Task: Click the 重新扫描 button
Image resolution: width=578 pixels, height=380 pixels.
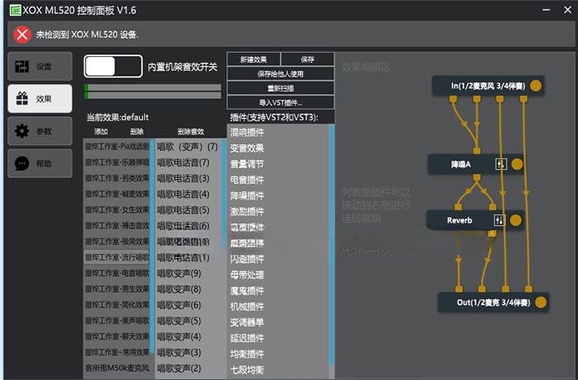Action: point(281,88)
